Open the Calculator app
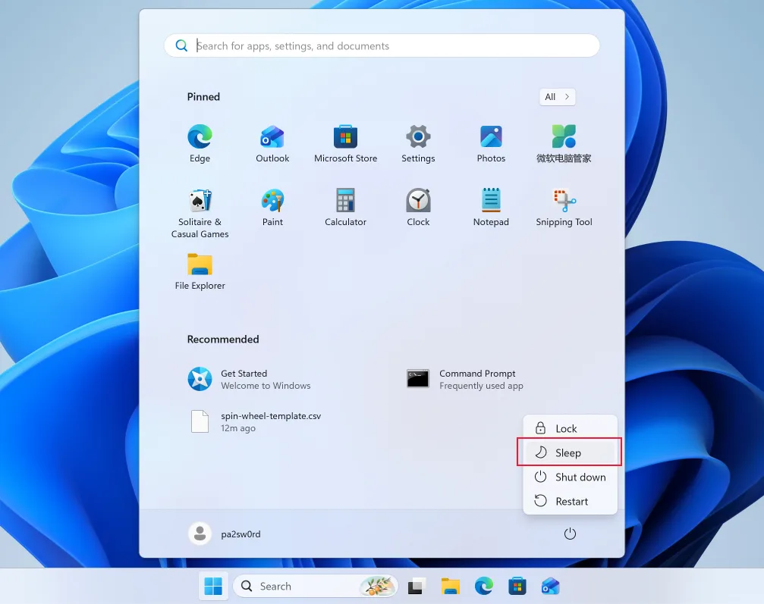 pyautogui.click(x=345, y=205)
